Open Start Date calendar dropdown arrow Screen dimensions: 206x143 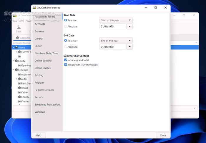click(130, 27)
